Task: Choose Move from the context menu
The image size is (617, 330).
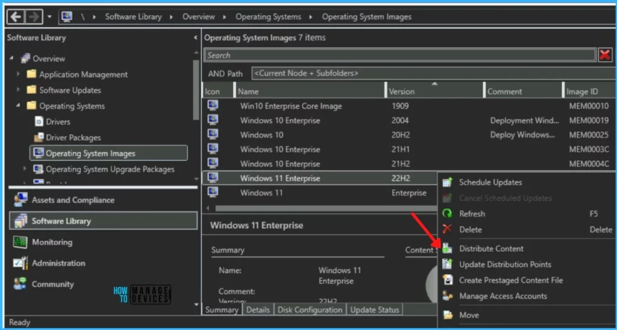Action: point(527,315)
